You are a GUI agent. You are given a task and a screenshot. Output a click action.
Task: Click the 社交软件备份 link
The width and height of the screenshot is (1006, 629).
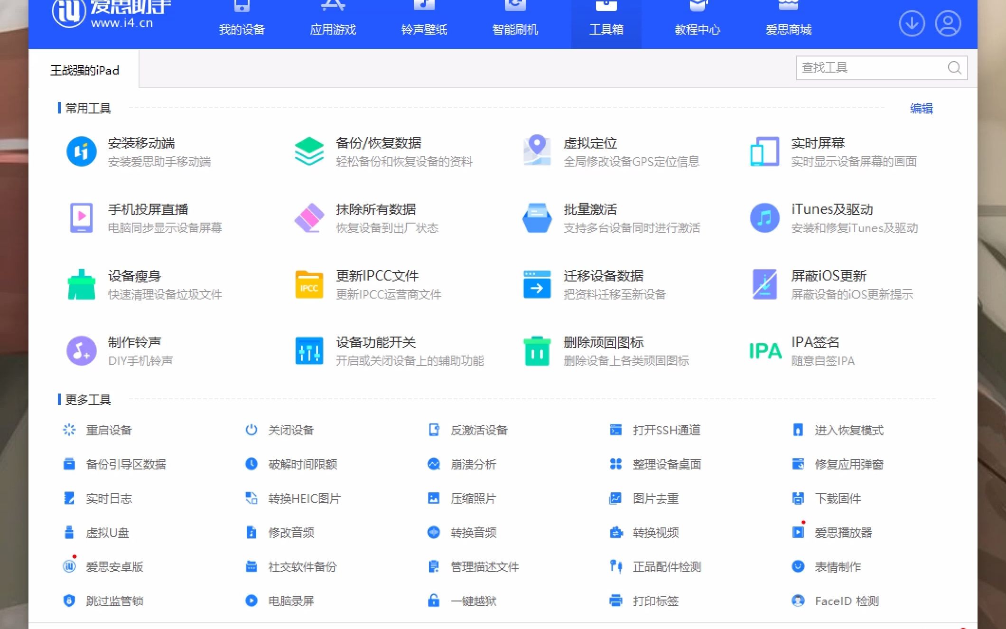[x=302, y=566]
